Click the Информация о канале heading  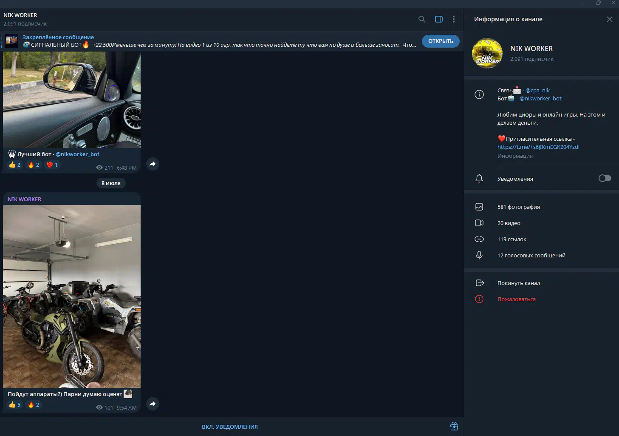point(508,19)
